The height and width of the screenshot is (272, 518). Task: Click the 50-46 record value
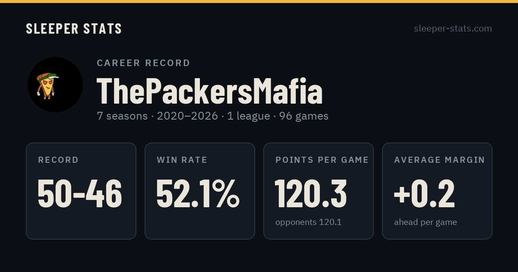point(80,193)
